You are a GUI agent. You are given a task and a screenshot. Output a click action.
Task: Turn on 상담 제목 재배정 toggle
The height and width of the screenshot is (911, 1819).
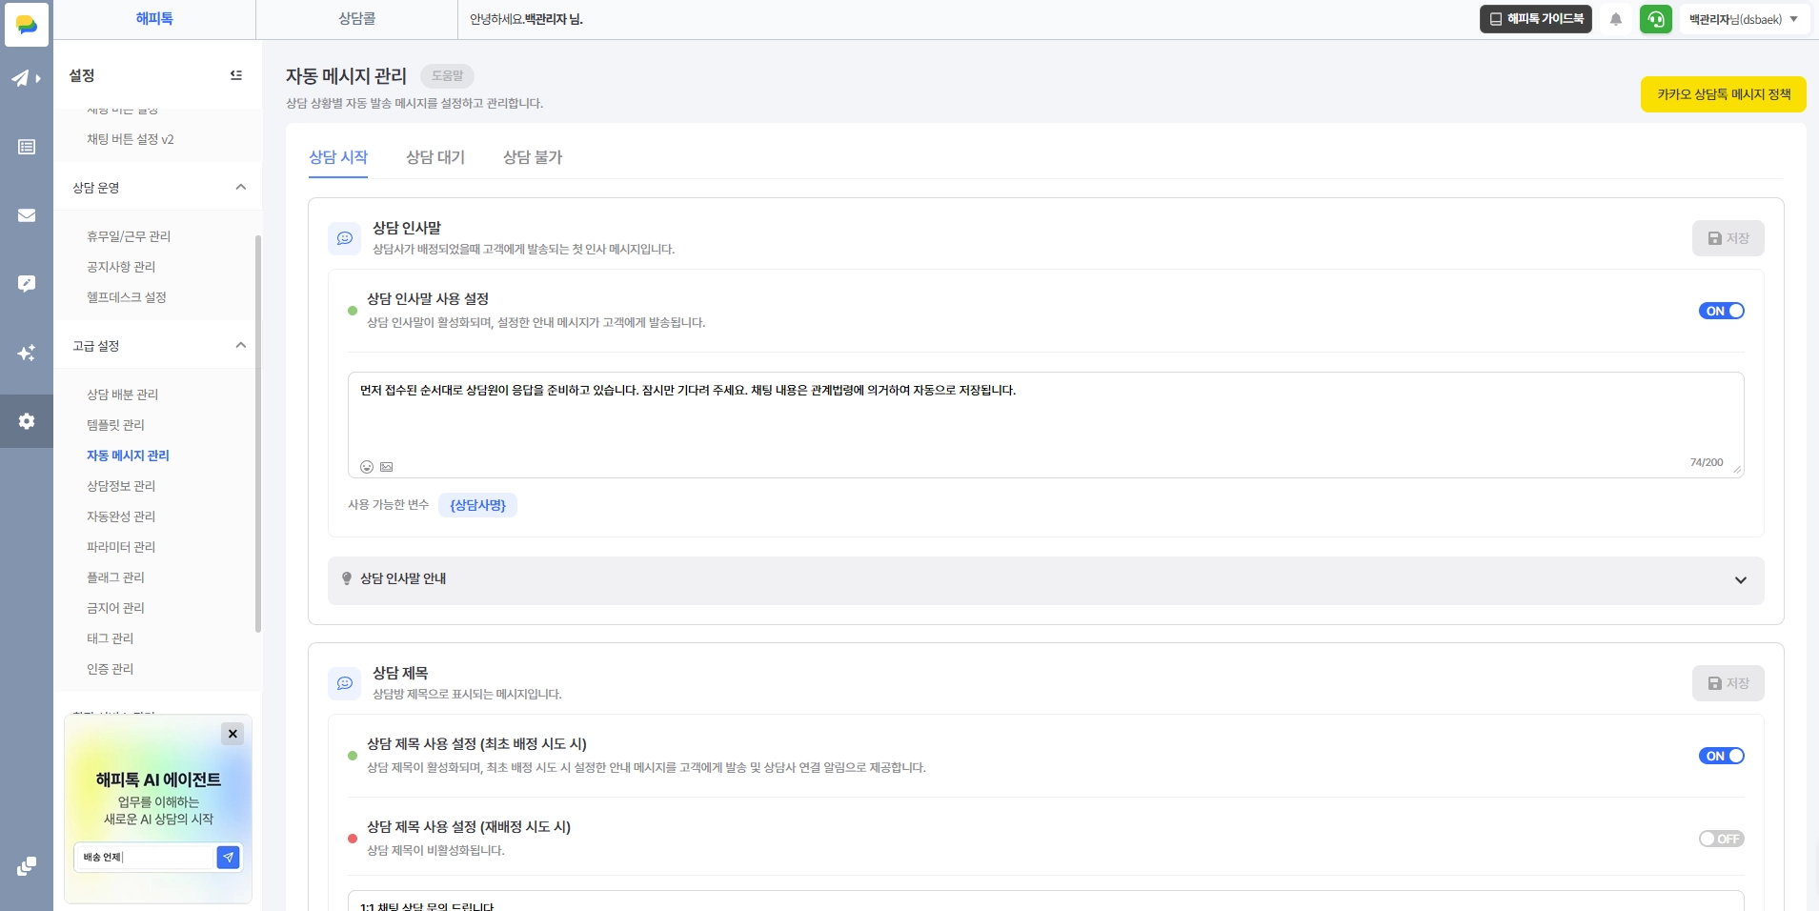coord(1722,839)
